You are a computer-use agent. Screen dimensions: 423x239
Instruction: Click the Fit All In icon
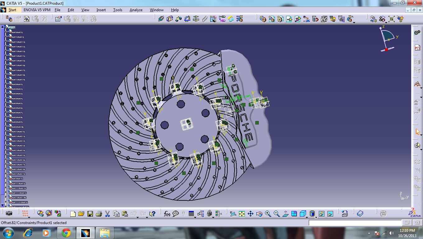pyautogui.click(x=242, y=214)
